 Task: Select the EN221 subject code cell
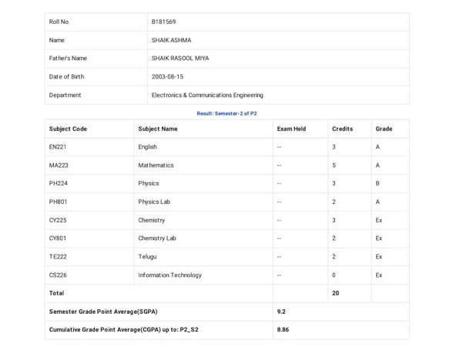coord(89,147)
